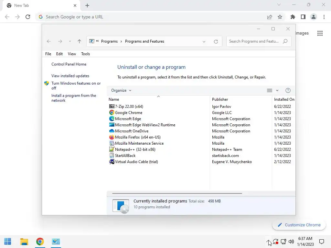Sort by the Publisher column header

(x=241, y=99)
